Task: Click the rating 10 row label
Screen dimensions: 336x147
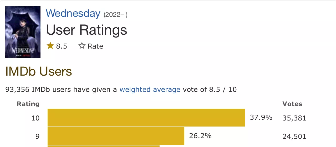Action: point(35,118)
